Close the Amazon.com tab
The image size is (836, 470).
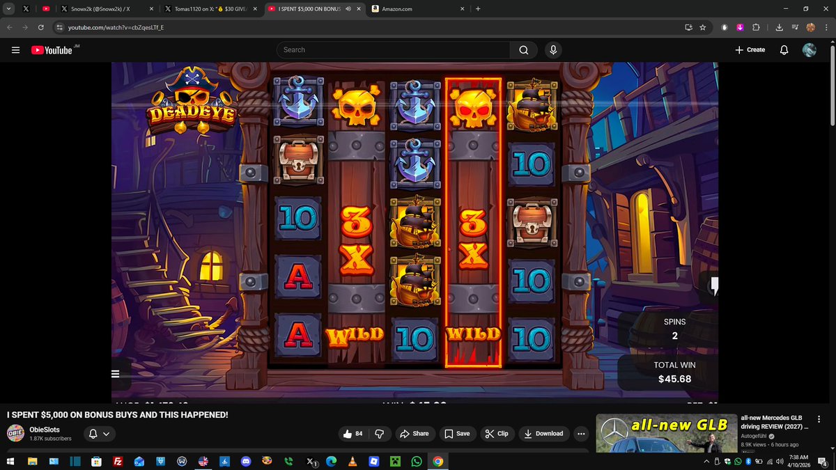[x=462, y=9]
